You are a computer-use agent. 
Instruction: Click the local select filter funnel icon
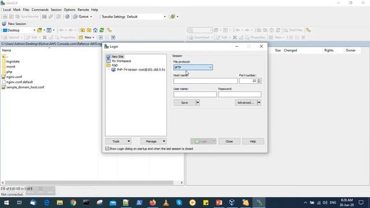point(113,37)
